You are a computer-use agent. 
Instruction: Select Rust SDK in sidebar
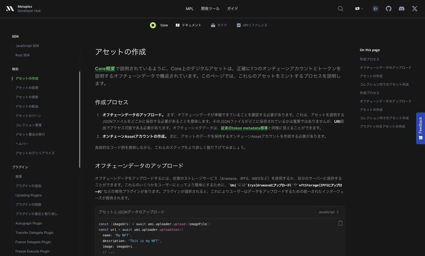click(x=23, y=55)
